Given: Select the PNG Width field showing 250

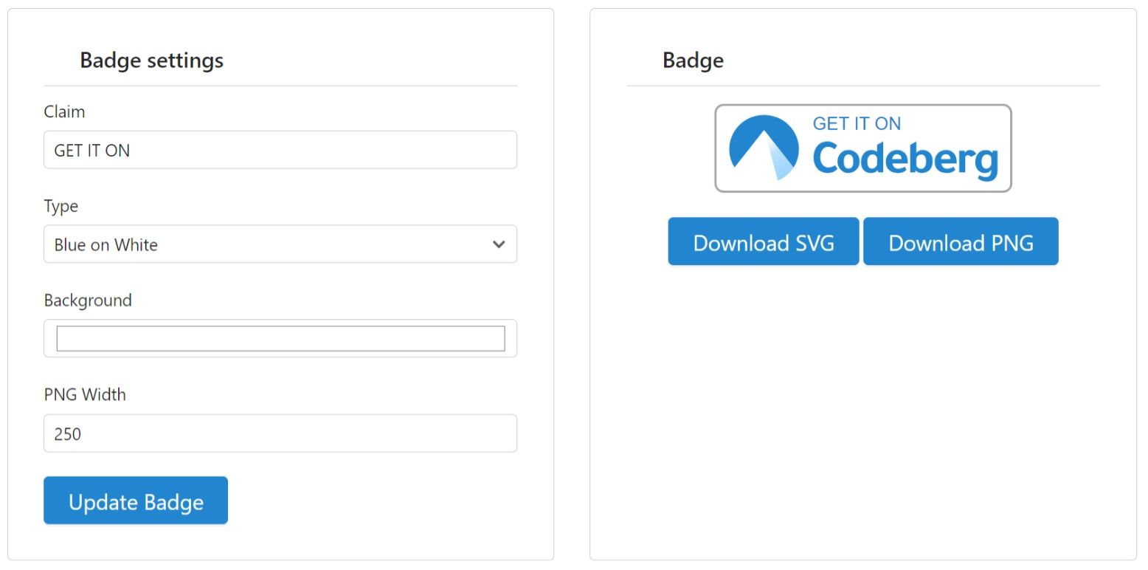Looking at the screenshot, I should pyautogui.click(x=280, y=433).
